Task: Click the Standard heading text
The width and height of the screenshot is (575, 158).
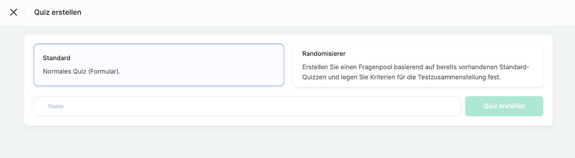Action: tap(56, 58)
